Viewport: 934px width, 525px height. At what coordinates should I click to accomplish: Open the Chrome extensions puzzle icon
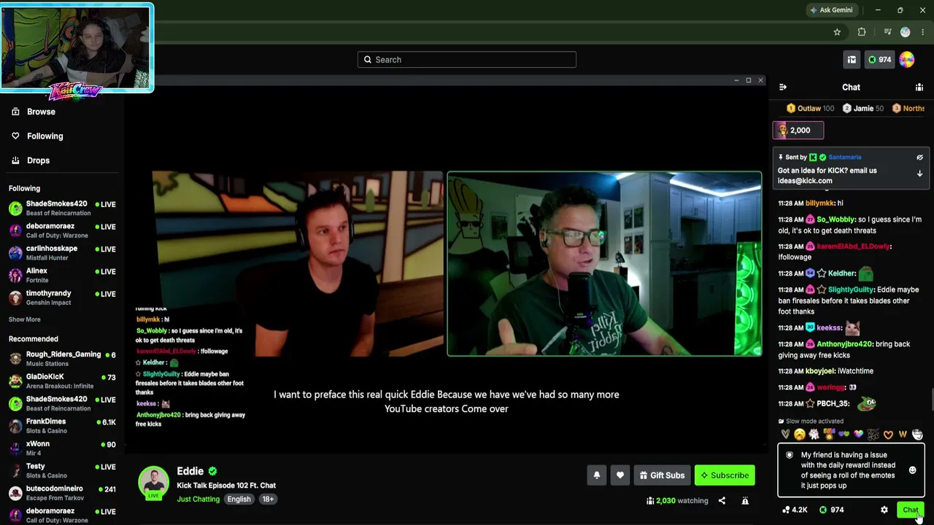[862, 32]
